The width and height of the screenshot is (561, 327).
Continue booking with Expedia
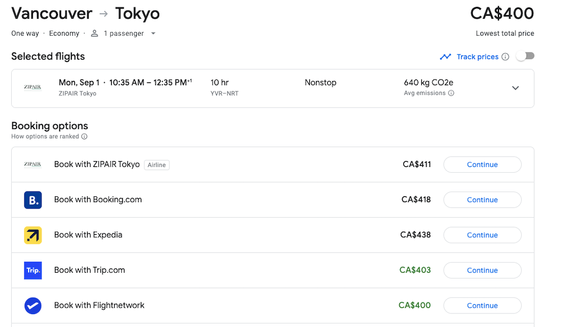[x=482, y=235]
